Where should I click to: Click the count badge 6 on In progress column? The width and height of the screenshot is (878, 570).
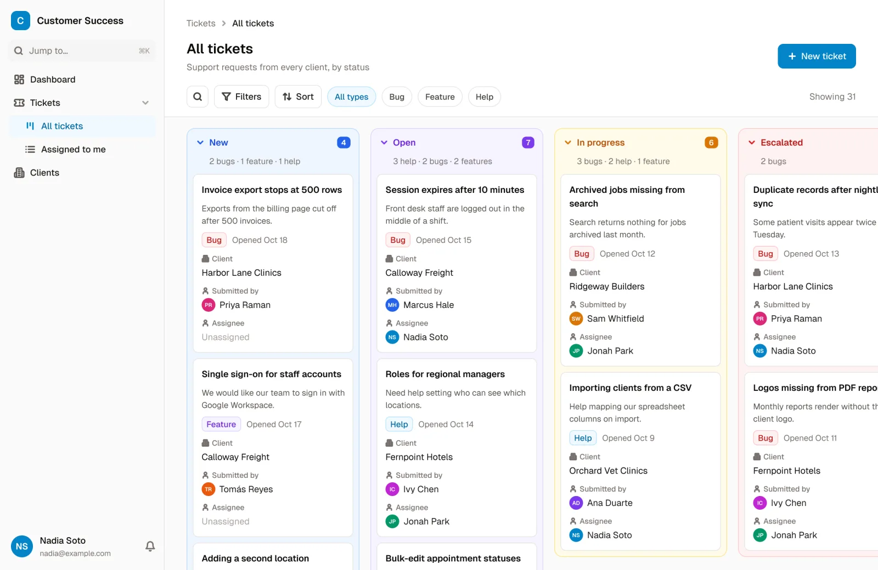click(711, 142)
